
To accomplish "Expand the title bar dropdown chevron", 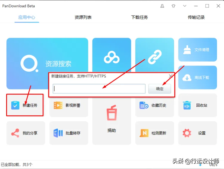I will pos(185,6).
